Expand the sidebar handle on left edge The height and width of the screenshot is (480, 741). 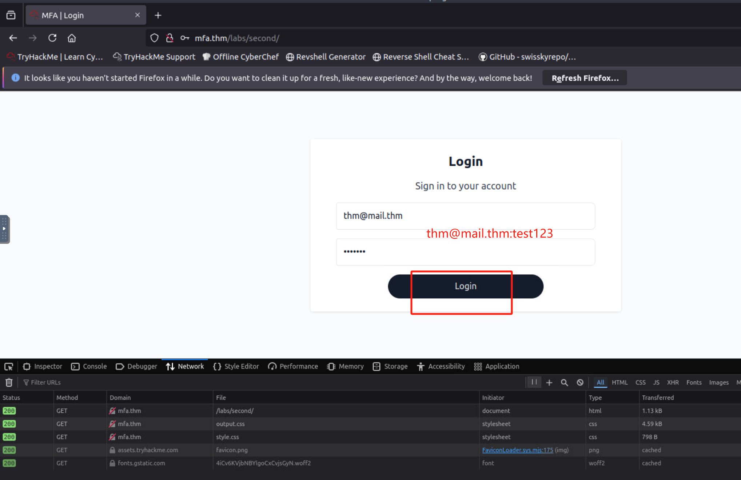[4, 229]
